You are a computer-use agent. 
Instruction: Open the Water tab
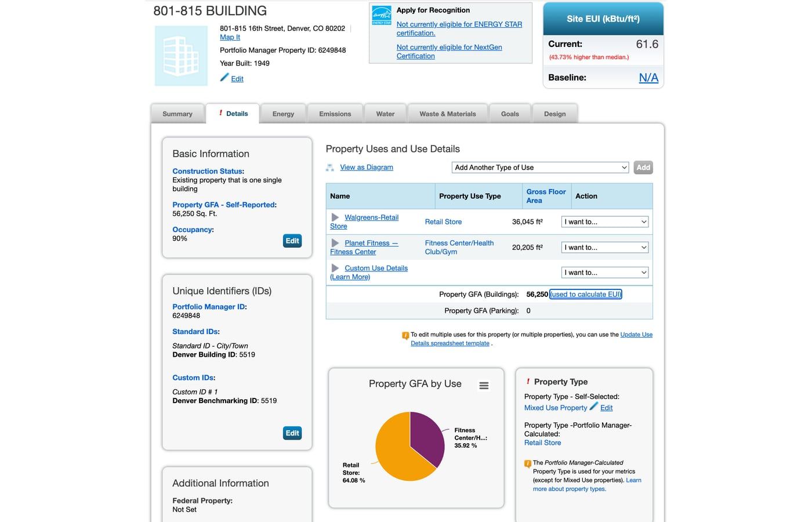pyautogui.click(x=385, y=114)
